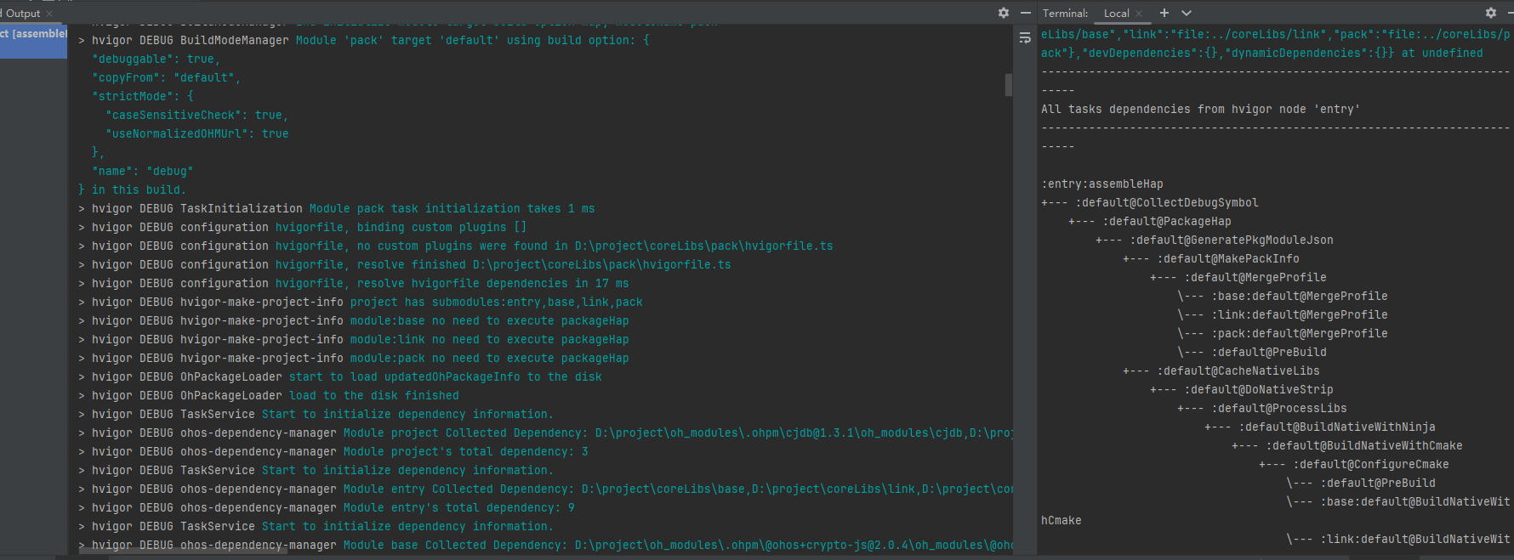The image size is (1514, 560).
Task: Close the Local terminal tab
Action: coord(1139,14)
